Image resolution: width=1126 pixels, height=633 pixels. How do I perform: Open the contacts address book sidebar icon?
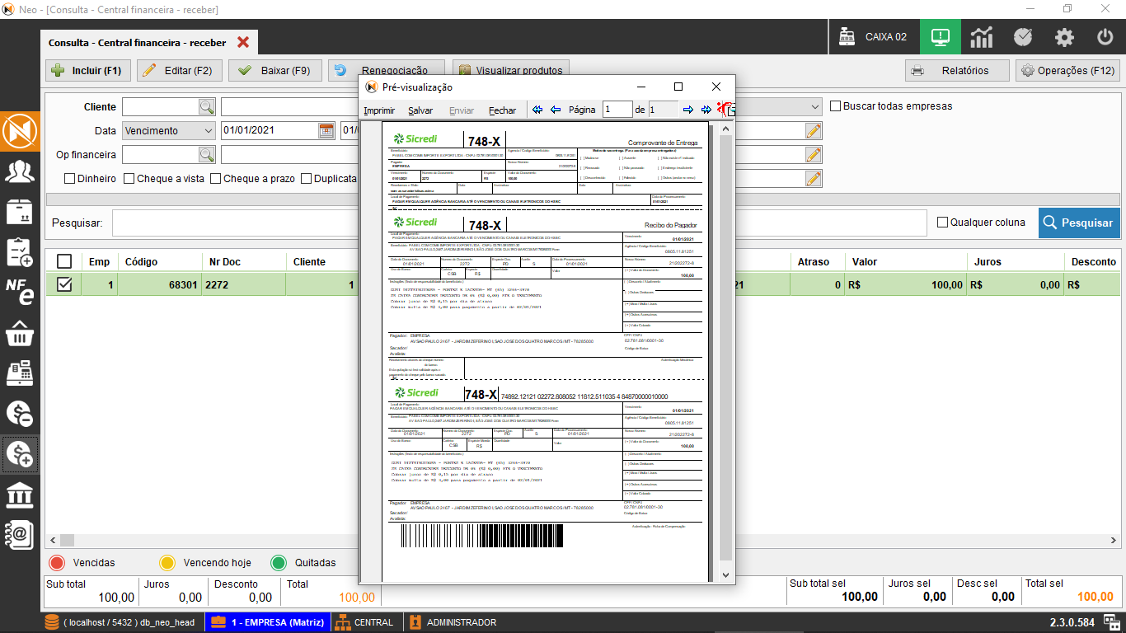click(19, 535)
